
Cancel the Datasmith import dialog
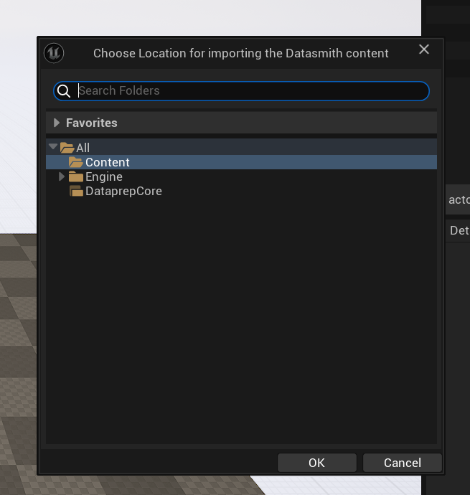coord(402,463)
